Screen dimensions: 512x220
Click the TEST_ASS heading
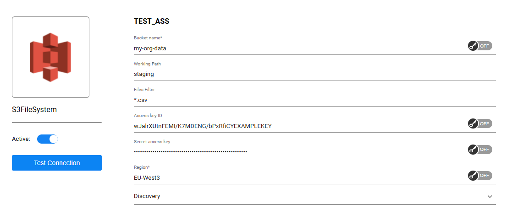click(x=152, y=21)
